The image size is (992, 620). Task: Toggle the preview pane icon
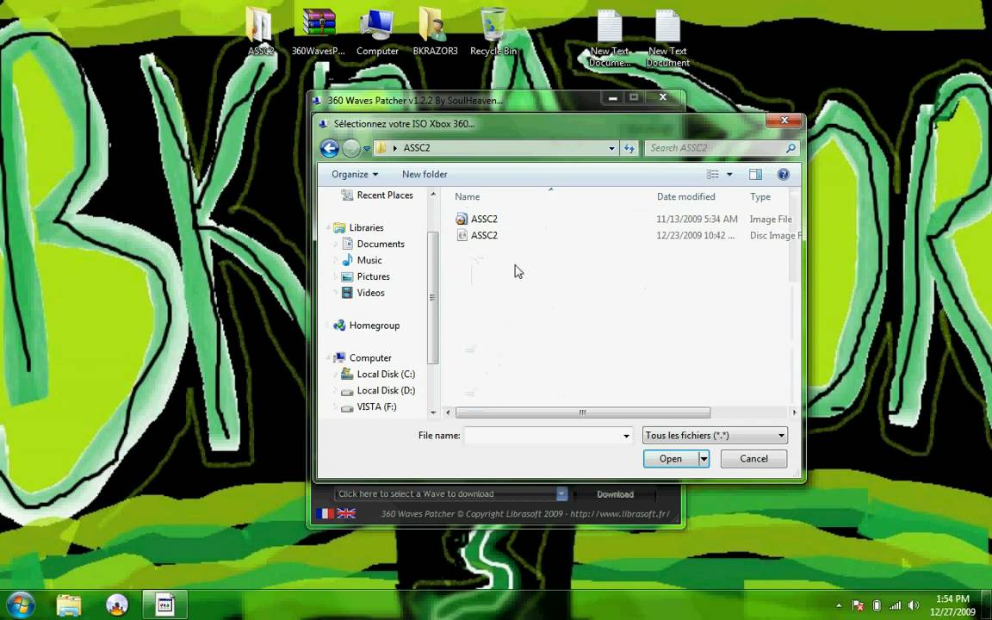tap(755, 174)
